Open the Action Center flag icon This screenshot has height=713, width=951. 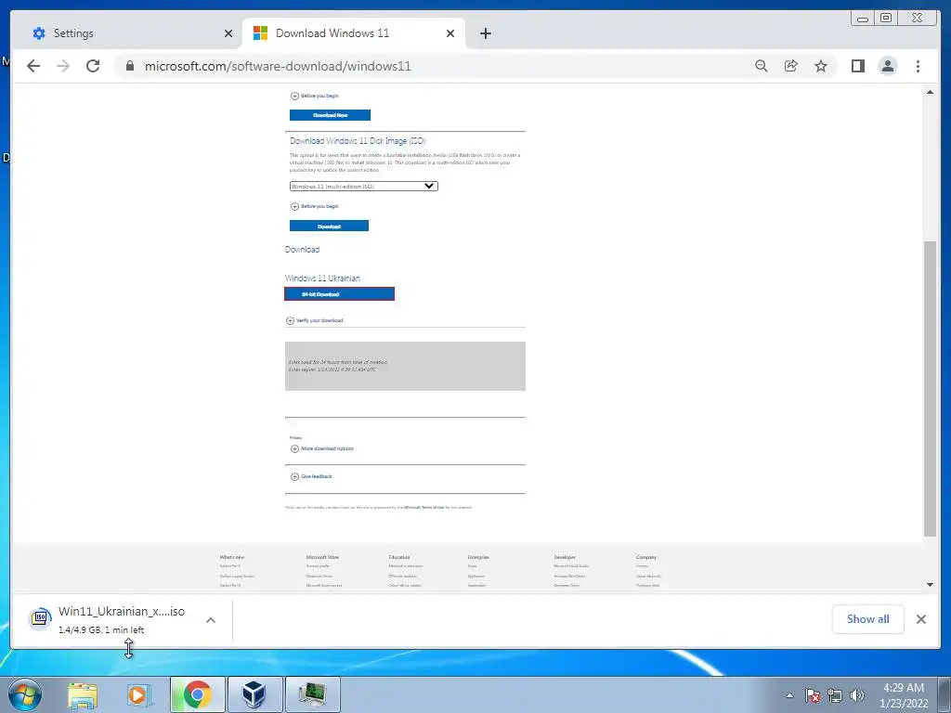(x=812, y=695)
